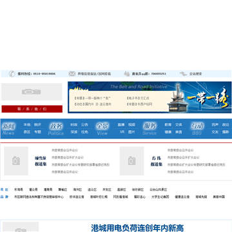
Task: Open the placeholder image above 联系我们
Action: coord(32,92)
